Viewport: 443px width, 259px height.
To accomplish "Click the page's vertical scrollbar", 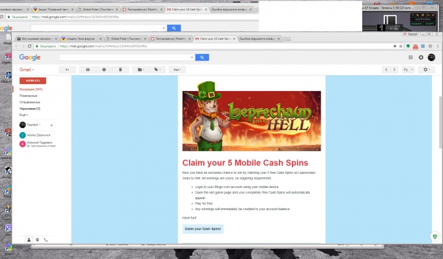I will click(440, 122).
